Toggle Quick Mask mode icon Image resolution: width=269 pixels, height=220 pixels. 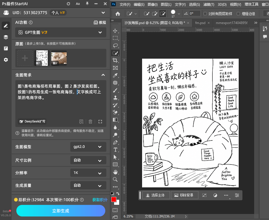(x=115, y=210)
